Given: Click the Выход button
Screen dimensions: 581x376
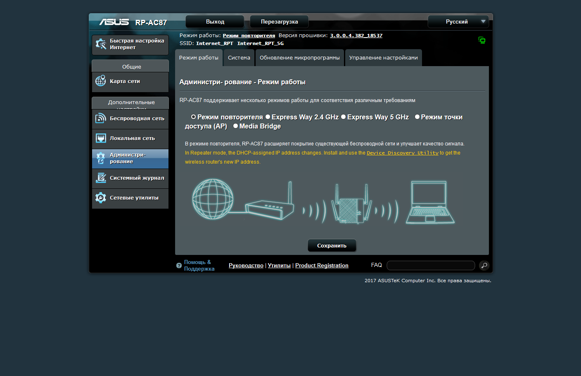Looking at the screenshot, I should [215, 21].
